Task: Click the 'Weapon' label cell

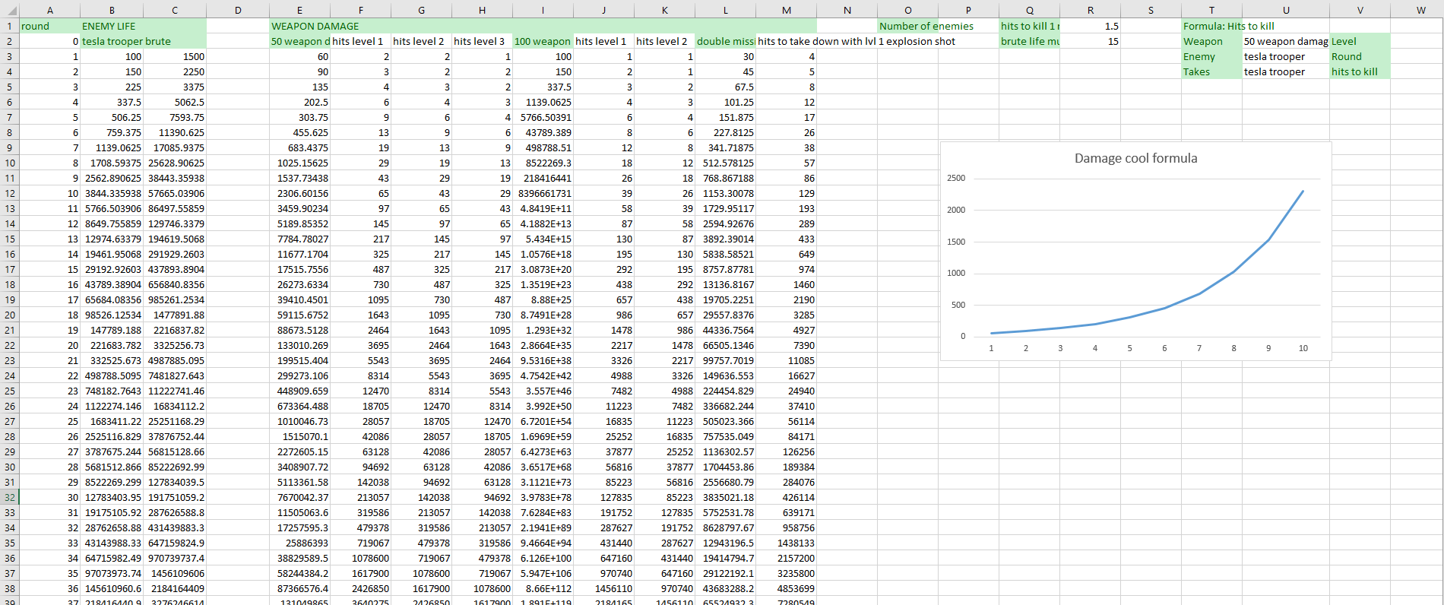Action: tap(1211, 41)
